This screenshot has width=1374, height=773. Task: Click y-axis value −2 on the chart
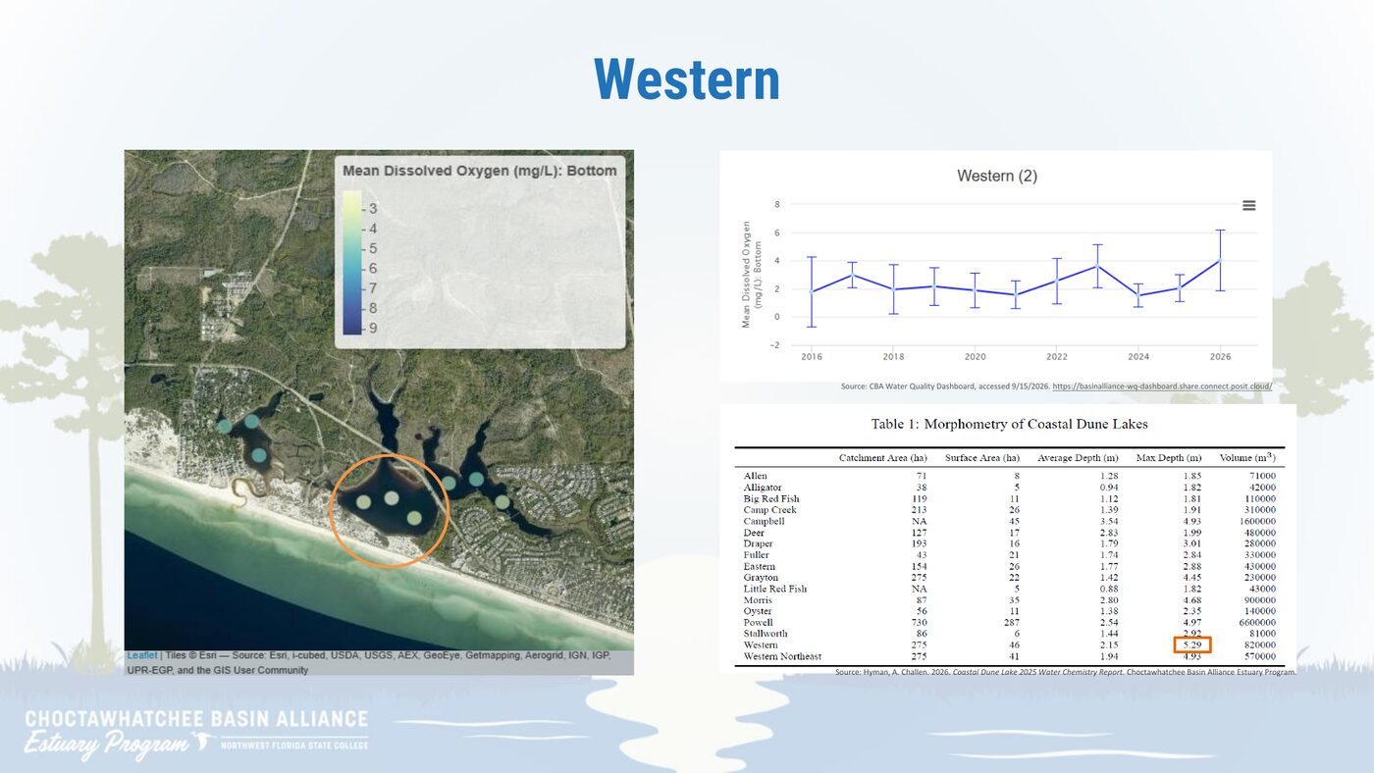coord(774,344)
